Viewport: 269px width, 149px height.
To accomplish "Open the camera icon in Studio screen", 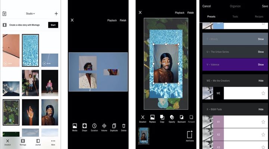I will click(4, 14).
